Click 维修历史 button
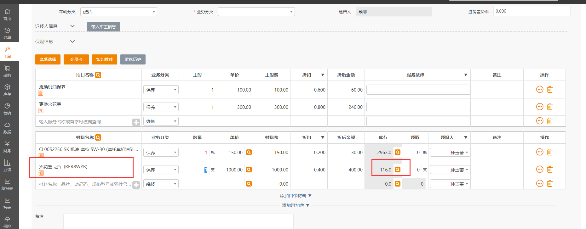 coord(133,59)
